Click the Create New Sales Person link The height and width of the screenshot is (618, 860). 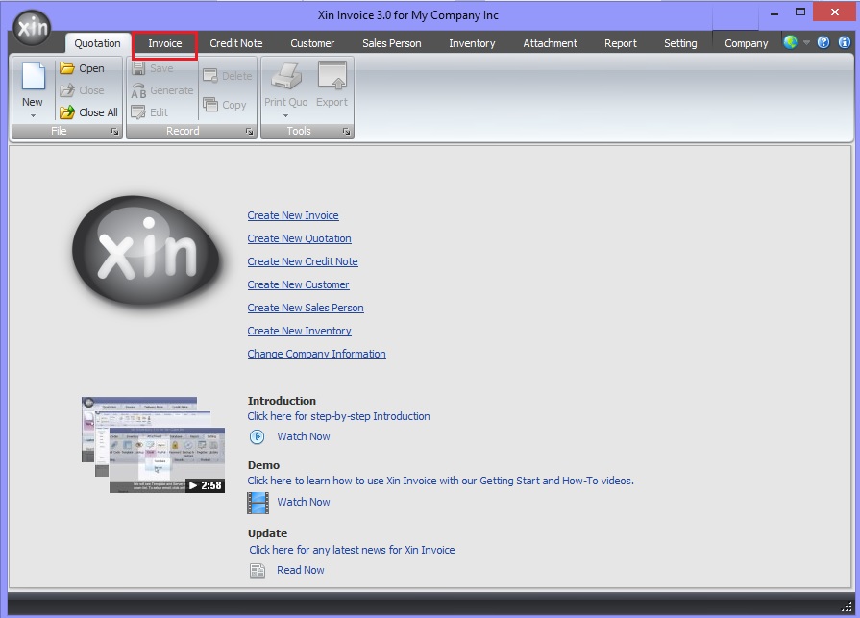coord(306,308)
